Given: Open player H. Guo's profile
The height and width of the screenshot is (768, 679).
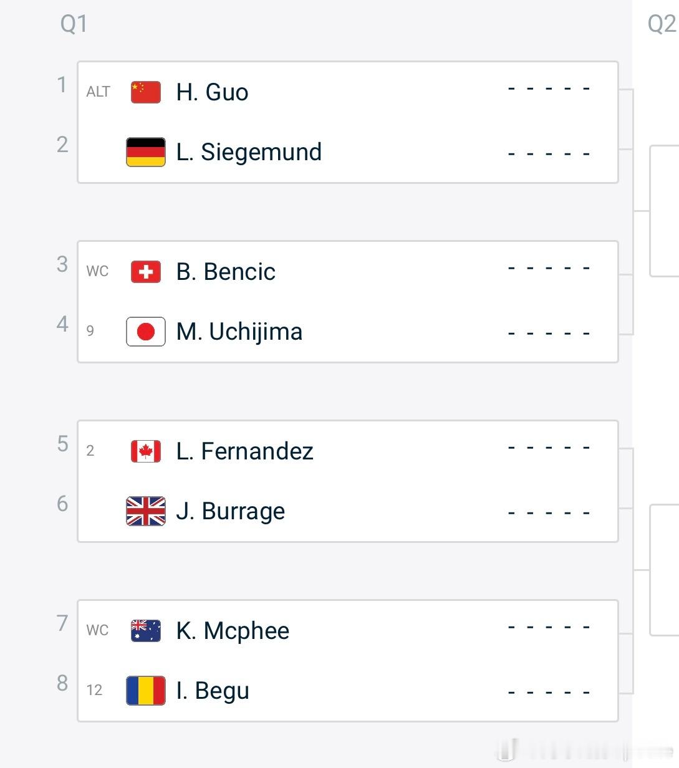Looking at the screenshot, I should coord(212,92).
